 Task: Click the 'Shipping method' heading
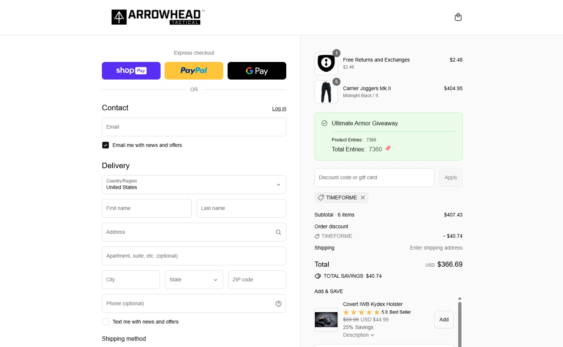(x=124, y=339)
